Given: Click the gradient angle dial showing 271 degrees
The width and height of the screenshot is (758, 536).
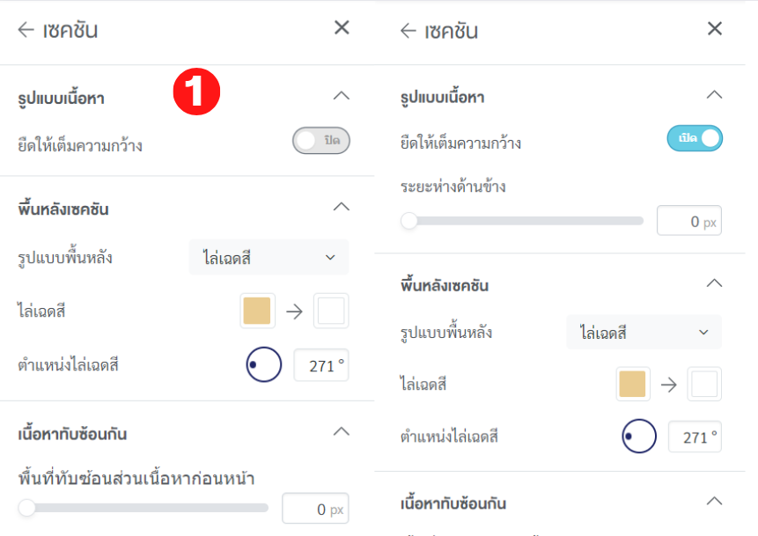Looking at the screenshot, I should click(x=262, y=364).
